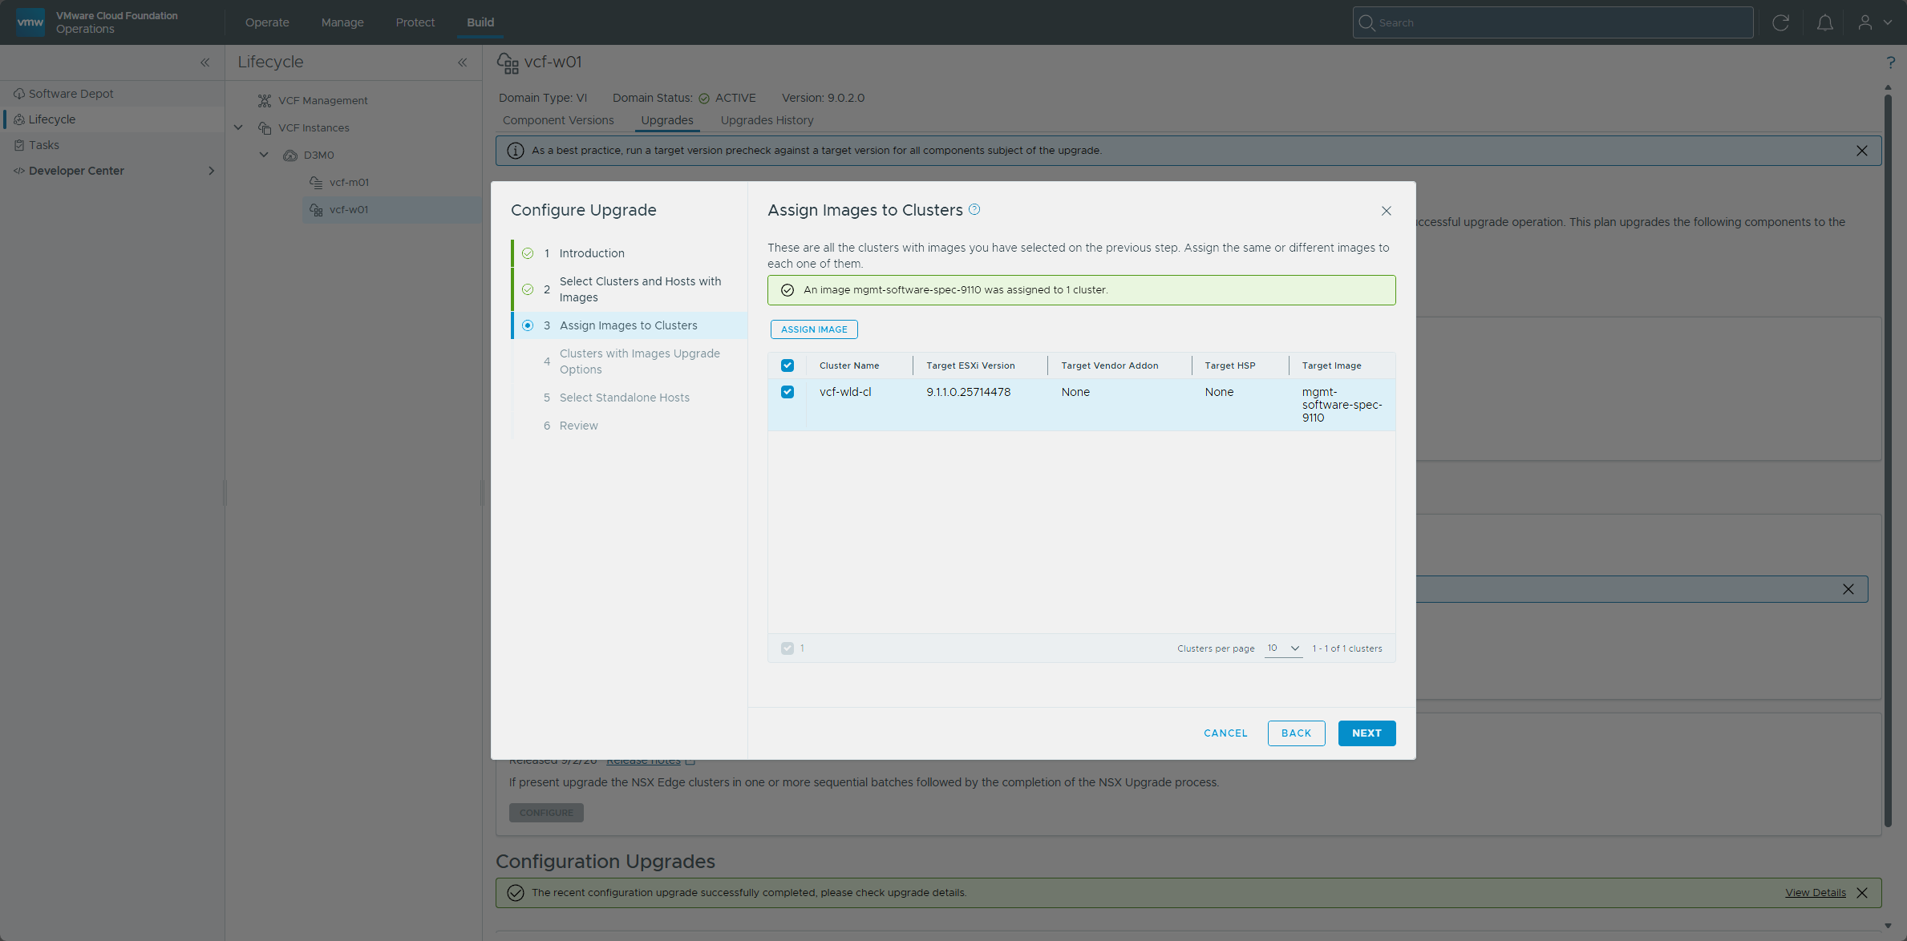Click NEXT in the wizard
The image size is (1907, 941).
click(1366, 733)
